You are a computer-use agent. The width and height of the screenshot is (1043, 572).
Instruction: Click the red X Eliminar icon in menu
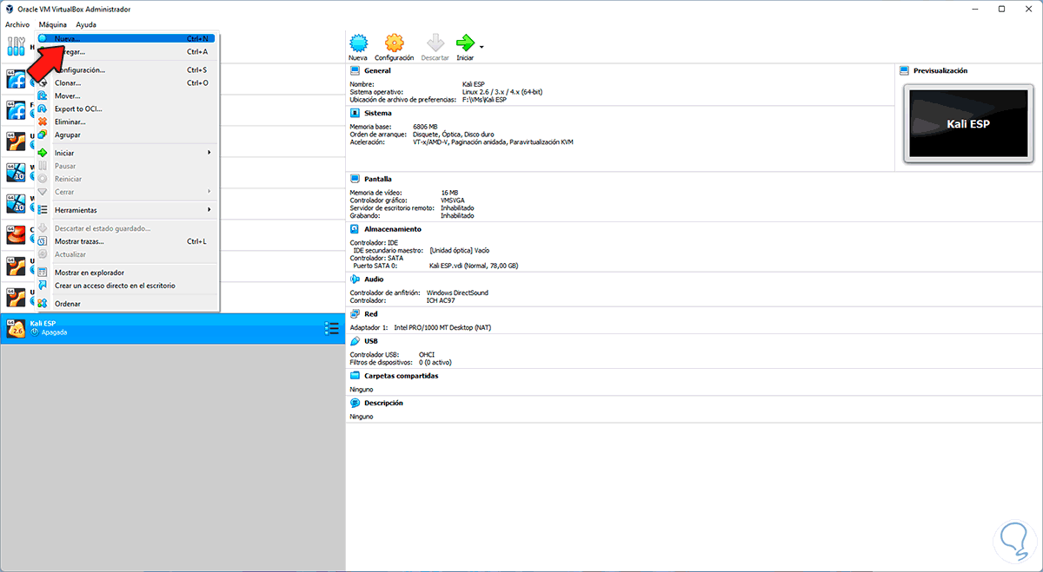(43, 122)
